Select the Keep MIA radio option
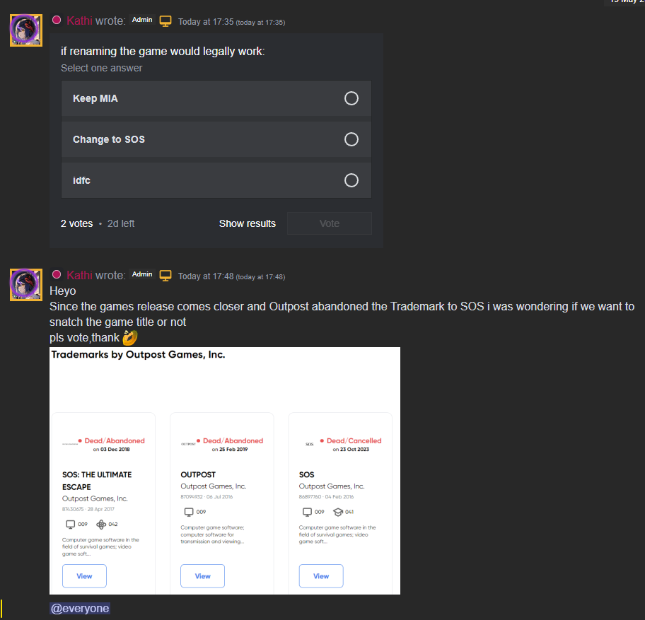The height and width of the screenshot is (620, 645). [x=351, y=98]
